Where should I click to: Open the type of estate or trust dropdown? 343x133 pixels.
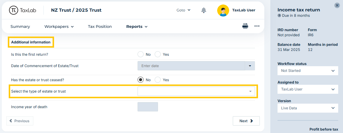coord(196,91)
